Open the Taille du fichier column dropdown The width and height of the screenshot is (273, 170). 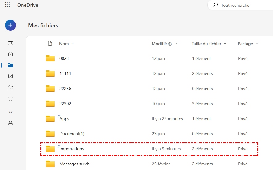click(x=225, y=44)
